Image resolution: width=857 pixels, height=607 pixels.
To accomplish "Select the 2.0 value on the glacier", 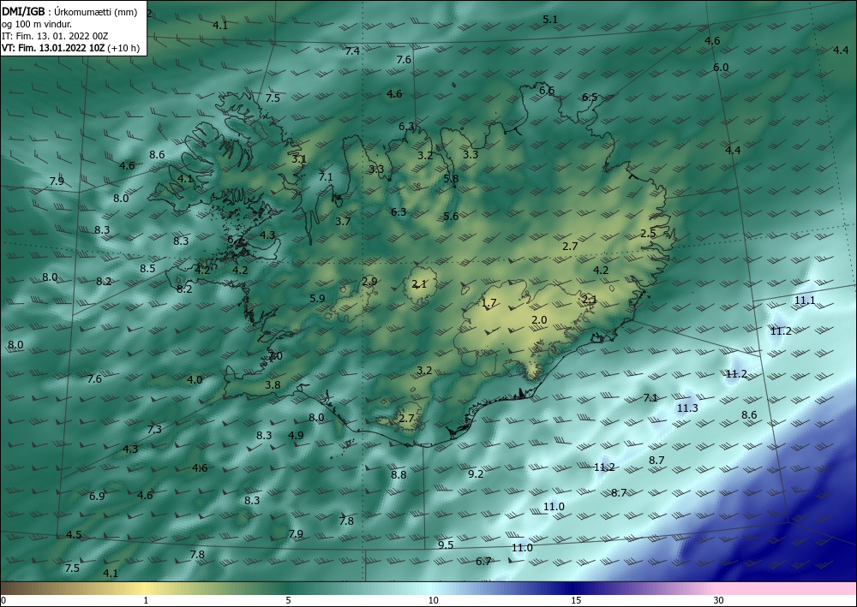I will click(539, 320).
